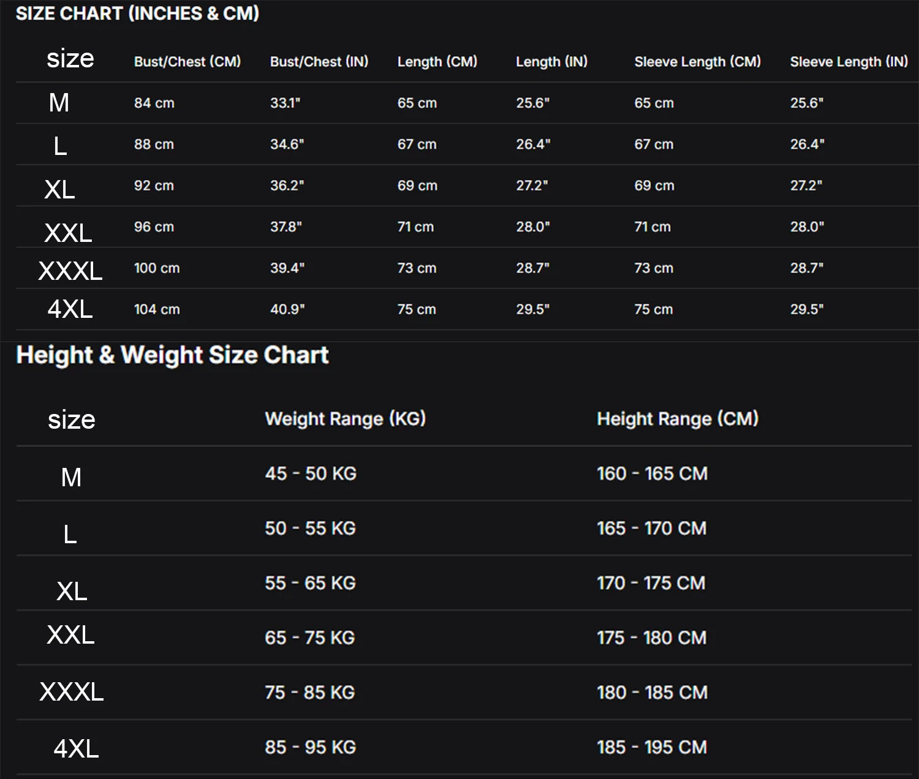Select the Bust/Chest (CM) column header
Screen dimensions: 919x779
(187, 62)
